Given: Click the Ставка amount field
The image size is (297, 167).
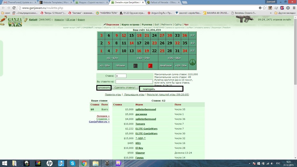Looking at the screenshot, I should (121, 76).
